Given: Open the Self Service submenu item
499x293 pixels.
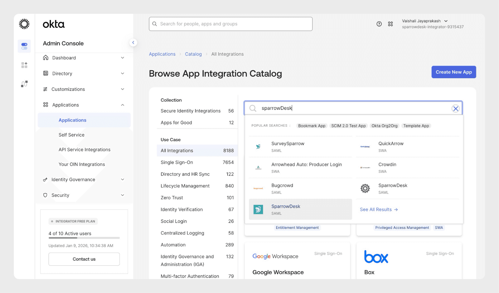Looking at the screenshot, I should coord(71,135).
